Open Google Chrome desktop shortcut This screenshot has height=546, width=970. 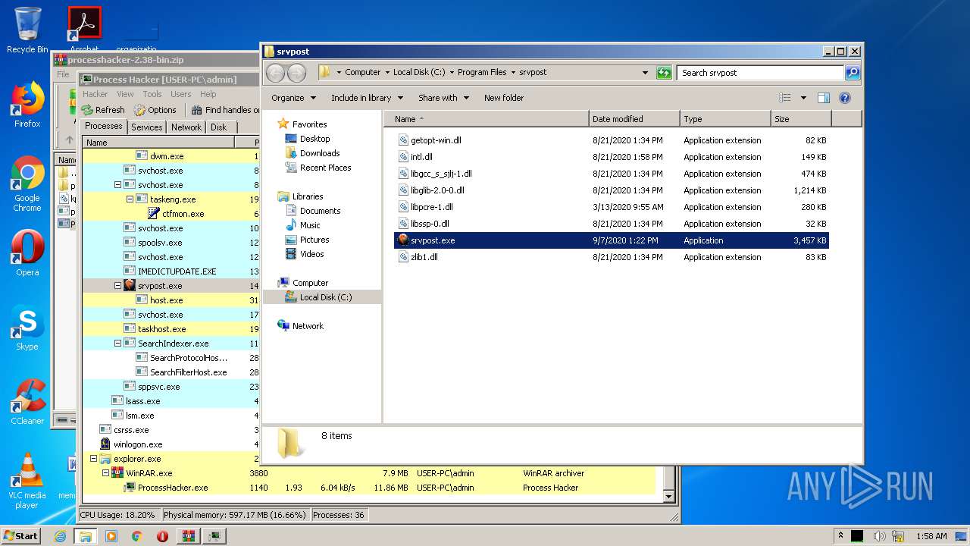pos(27,184)
